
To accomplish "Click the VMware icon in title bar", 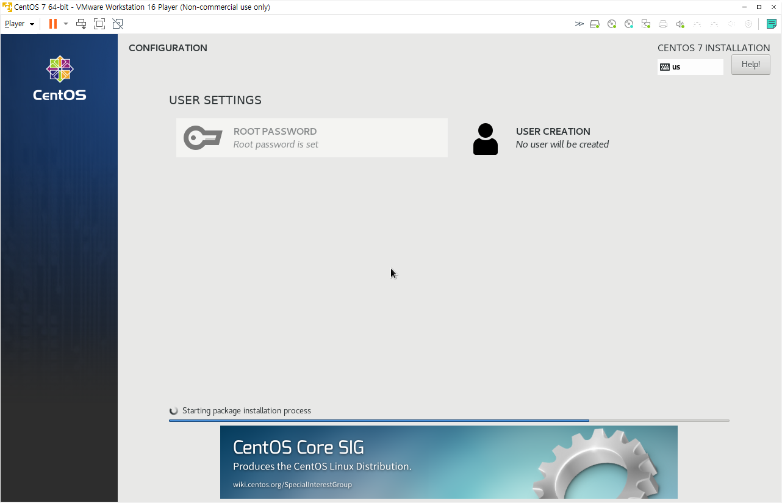I will point(7,7).
